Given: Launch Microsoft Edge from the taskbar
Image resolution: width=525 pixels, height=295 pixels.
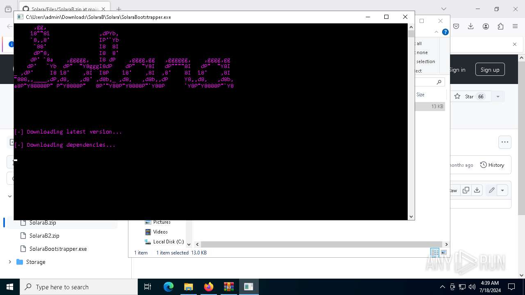Looking at the screenshot, I should (x=169, y=287).
